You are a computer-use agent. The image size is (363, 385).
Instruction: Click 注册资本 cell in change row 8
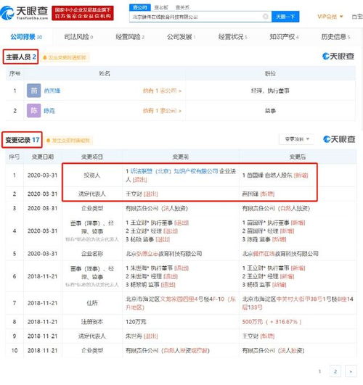pos(92,322)
